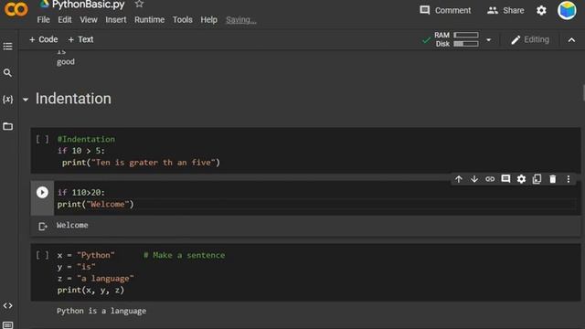Open the Help menu

[208, 20]
